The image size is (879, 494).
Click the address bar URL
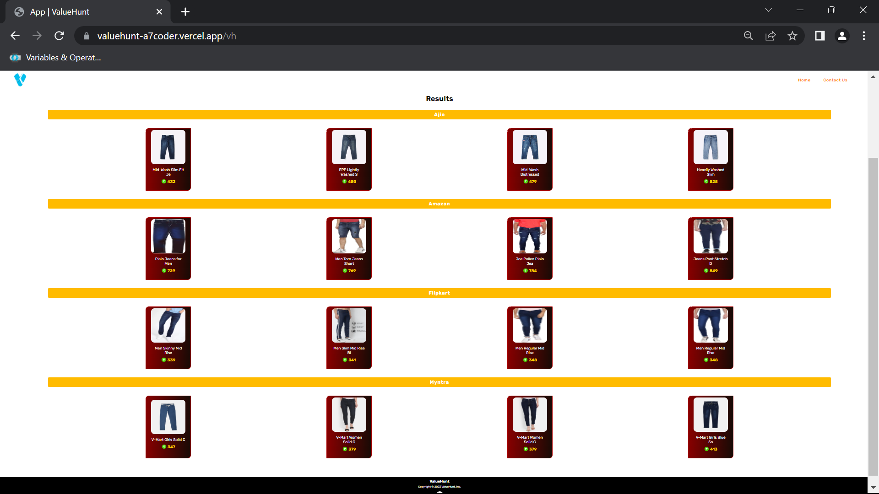[x=167, y=36]
